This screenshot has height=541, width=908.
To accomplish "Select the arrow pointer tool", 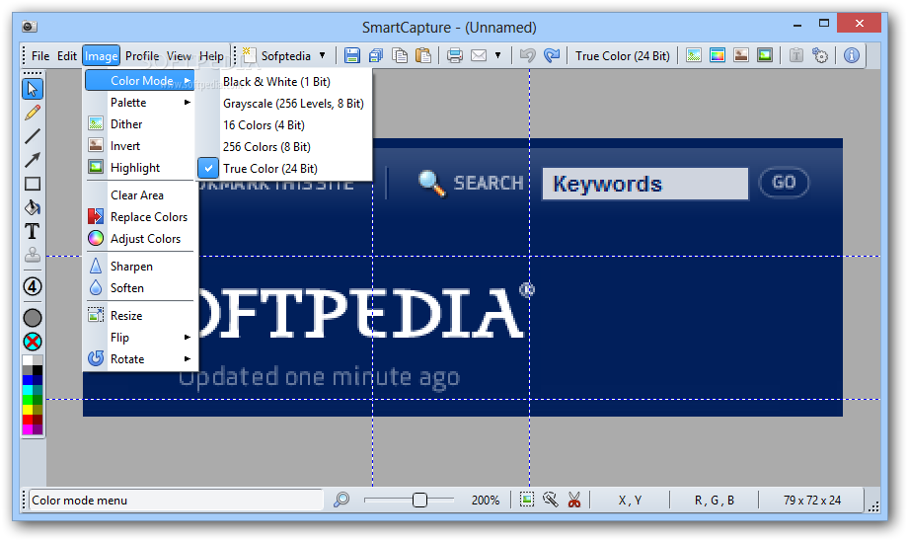I will point(32,89).
